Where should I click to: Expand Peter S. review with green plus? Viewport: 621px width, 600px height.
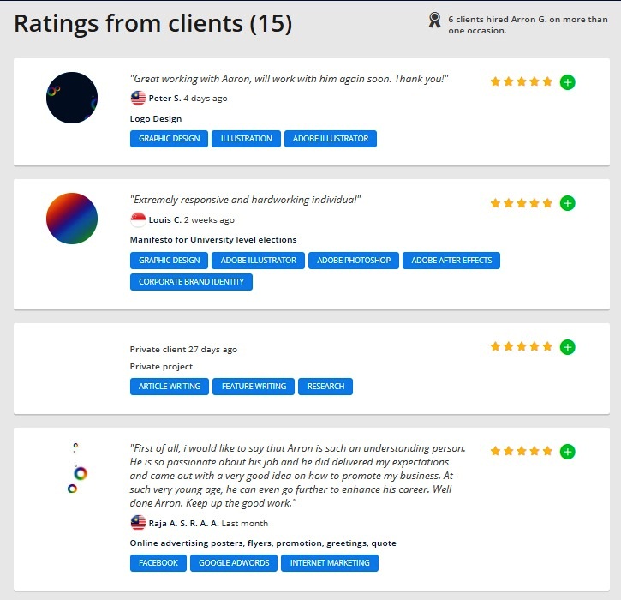(x=567, y=82)
